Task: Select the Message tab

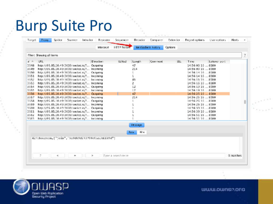Action: (136, 125)
